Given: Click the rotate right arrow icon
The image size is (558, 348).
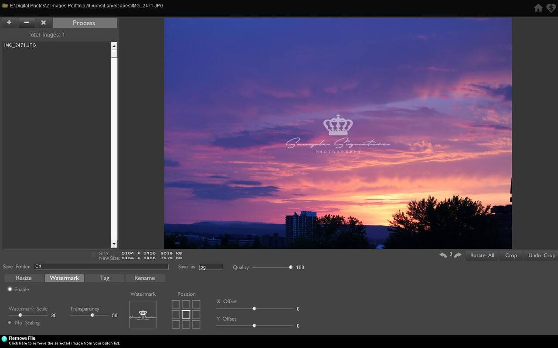Looking at the screenshot, I should click(458, 255).
